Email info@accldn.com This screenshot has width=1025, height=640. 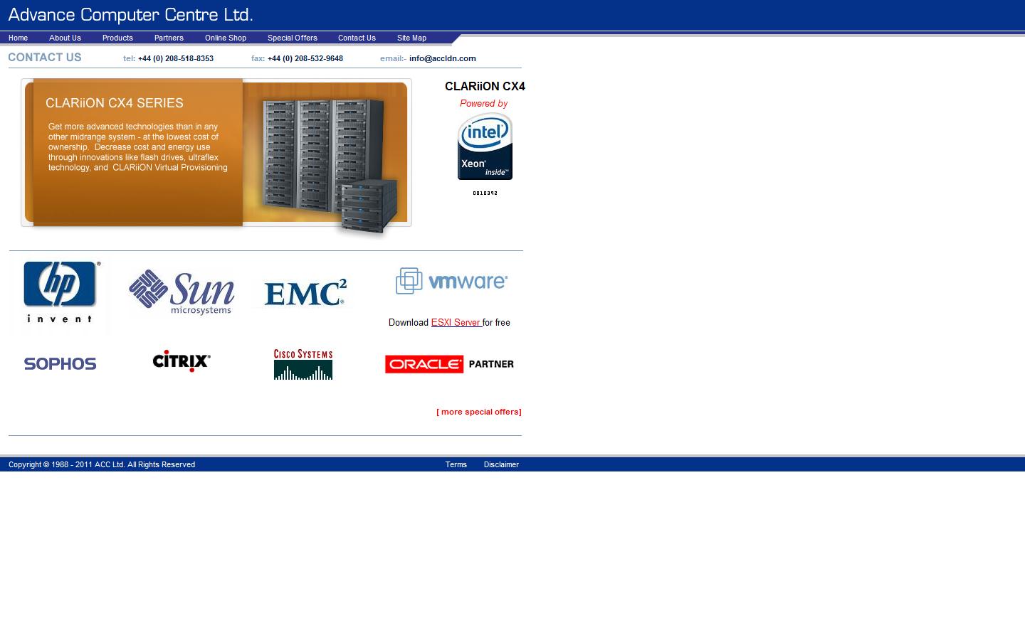pos(443,58)
